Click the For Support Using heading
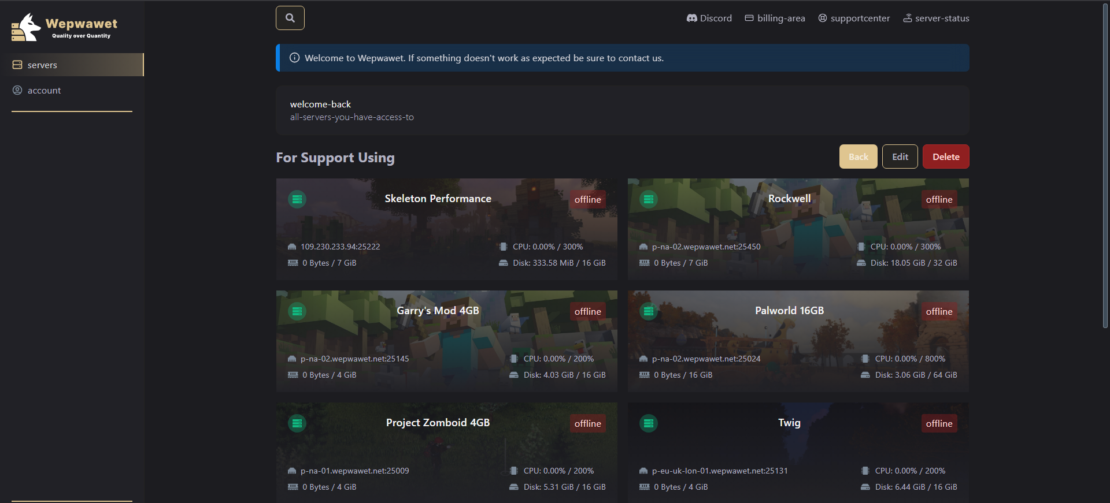 pyautogui.click(x=335, y=157)
